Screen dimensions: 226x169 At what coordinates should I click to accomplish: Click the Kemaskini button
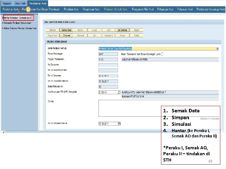click(x=108, y=35)
